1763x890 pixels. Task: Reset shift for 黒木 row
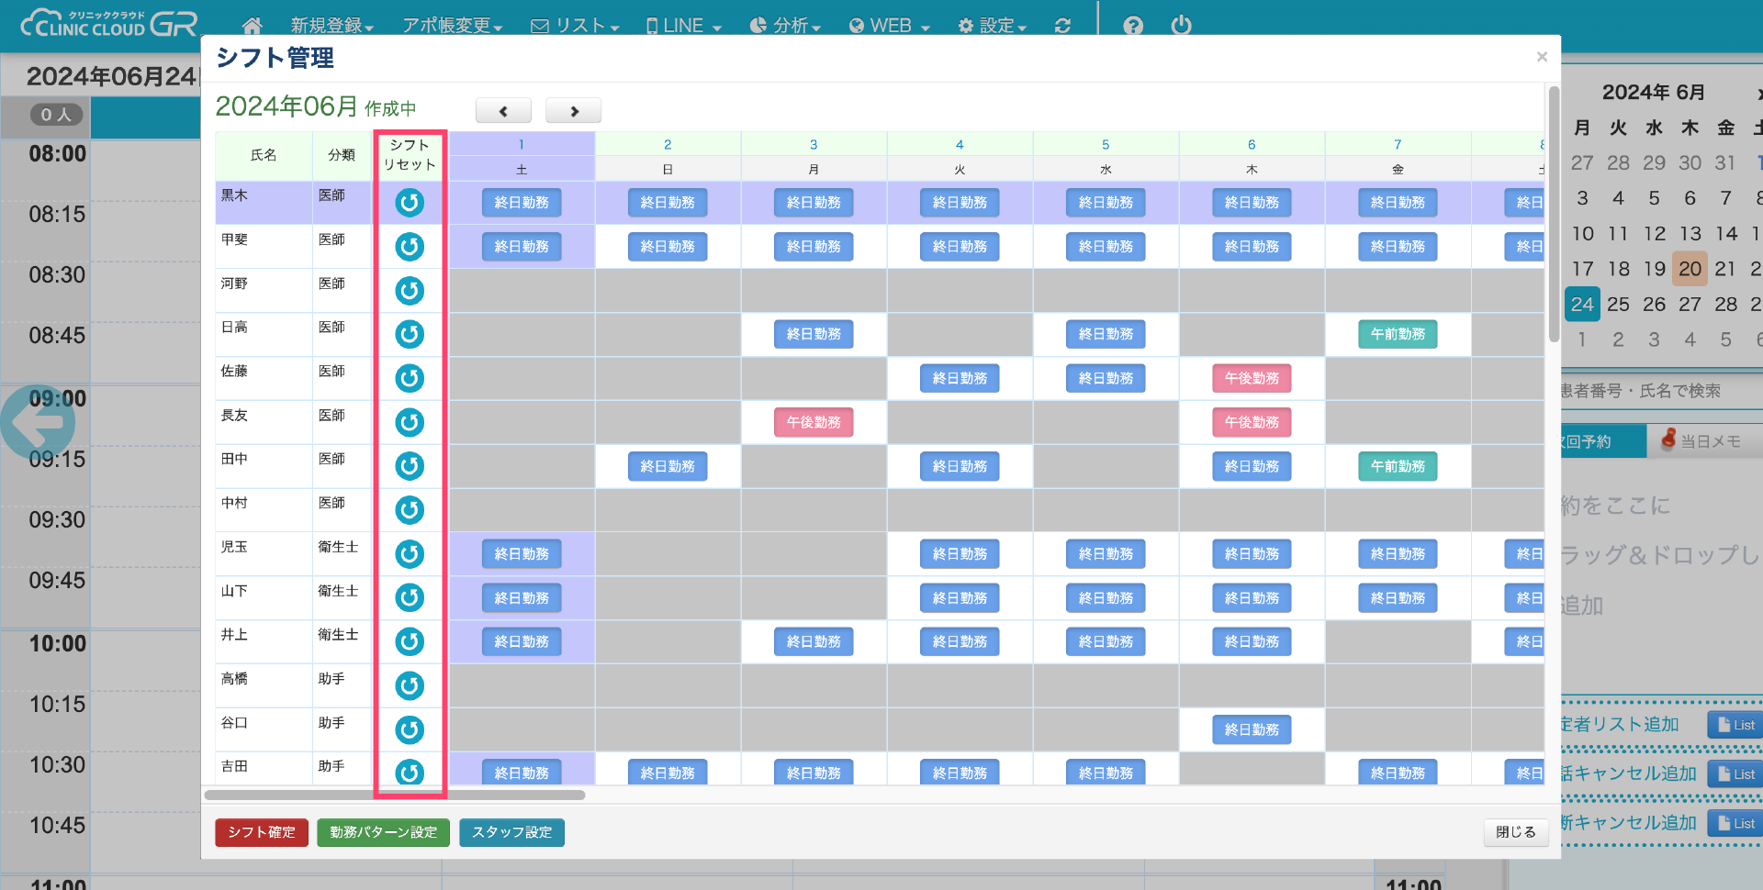(x=410, y=203)
